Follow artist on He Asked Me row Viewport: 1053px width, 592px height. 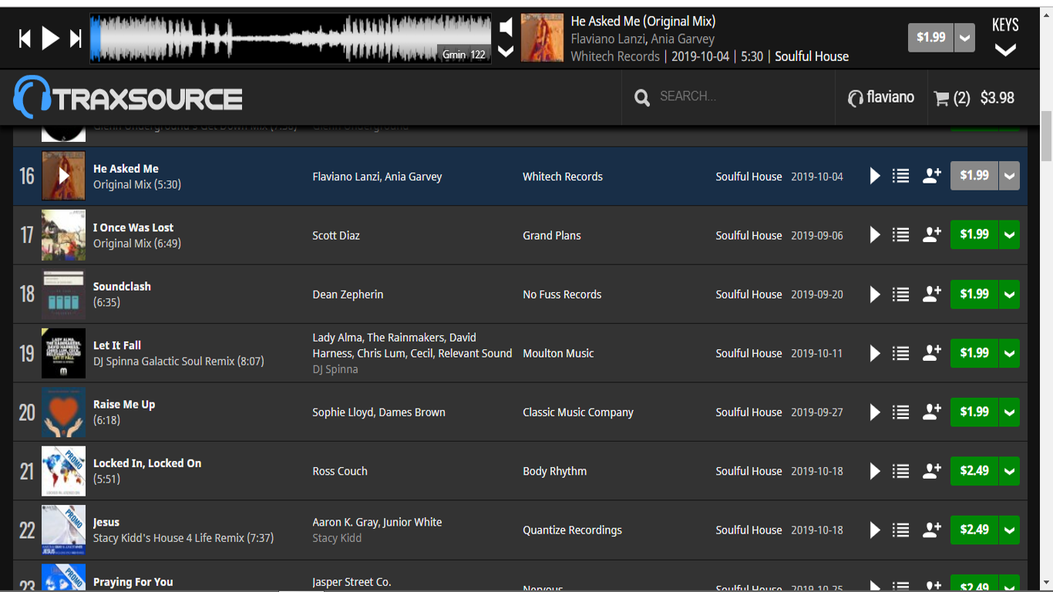pyautogui.click(x=932, y=176)
